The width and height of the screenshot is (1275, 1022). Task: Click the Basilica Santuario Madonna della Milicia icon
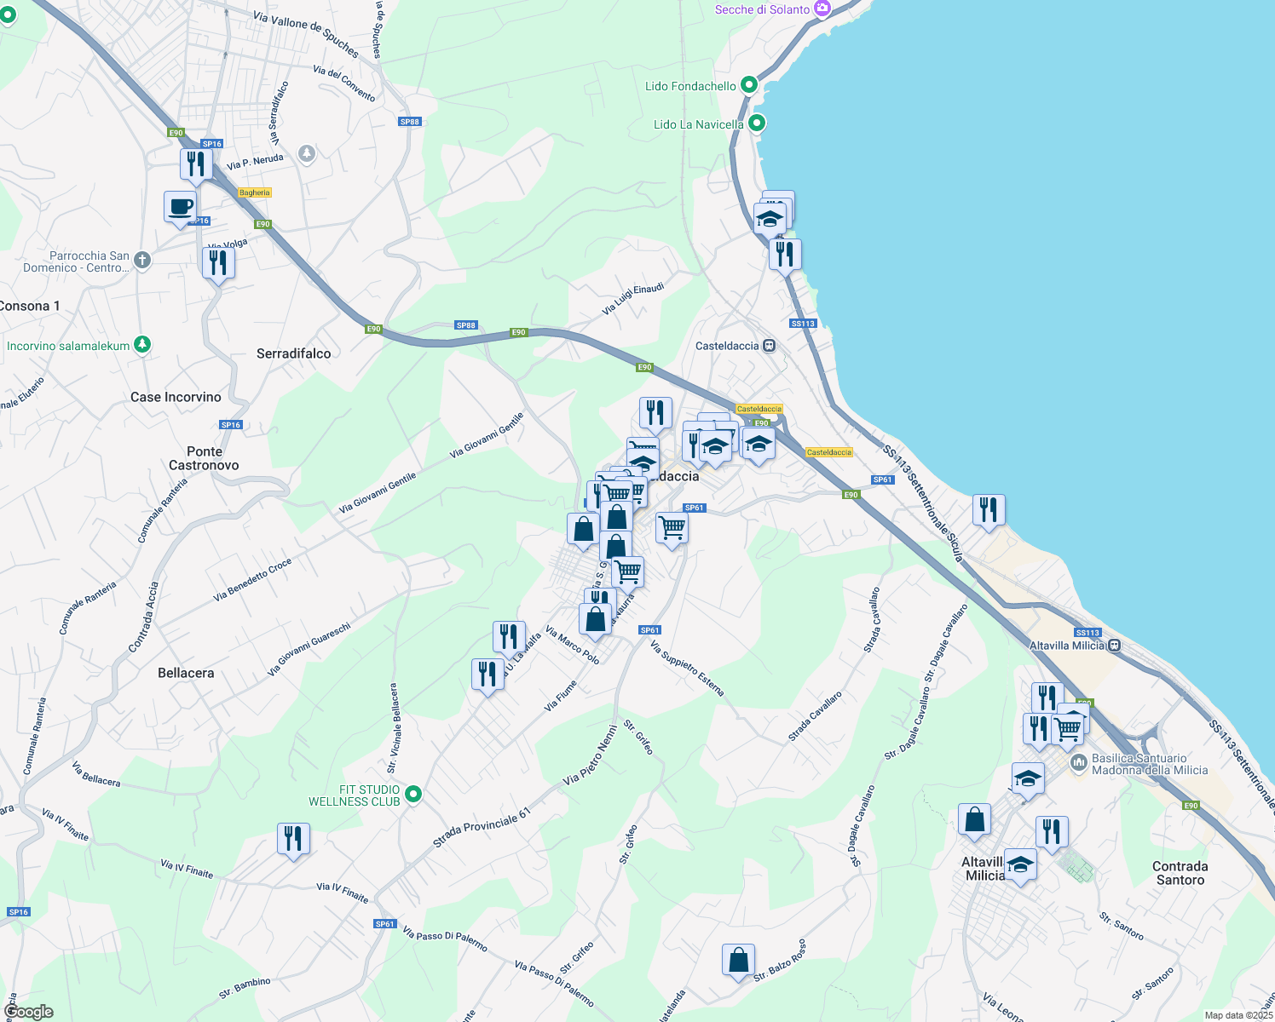coord(1078,763)
